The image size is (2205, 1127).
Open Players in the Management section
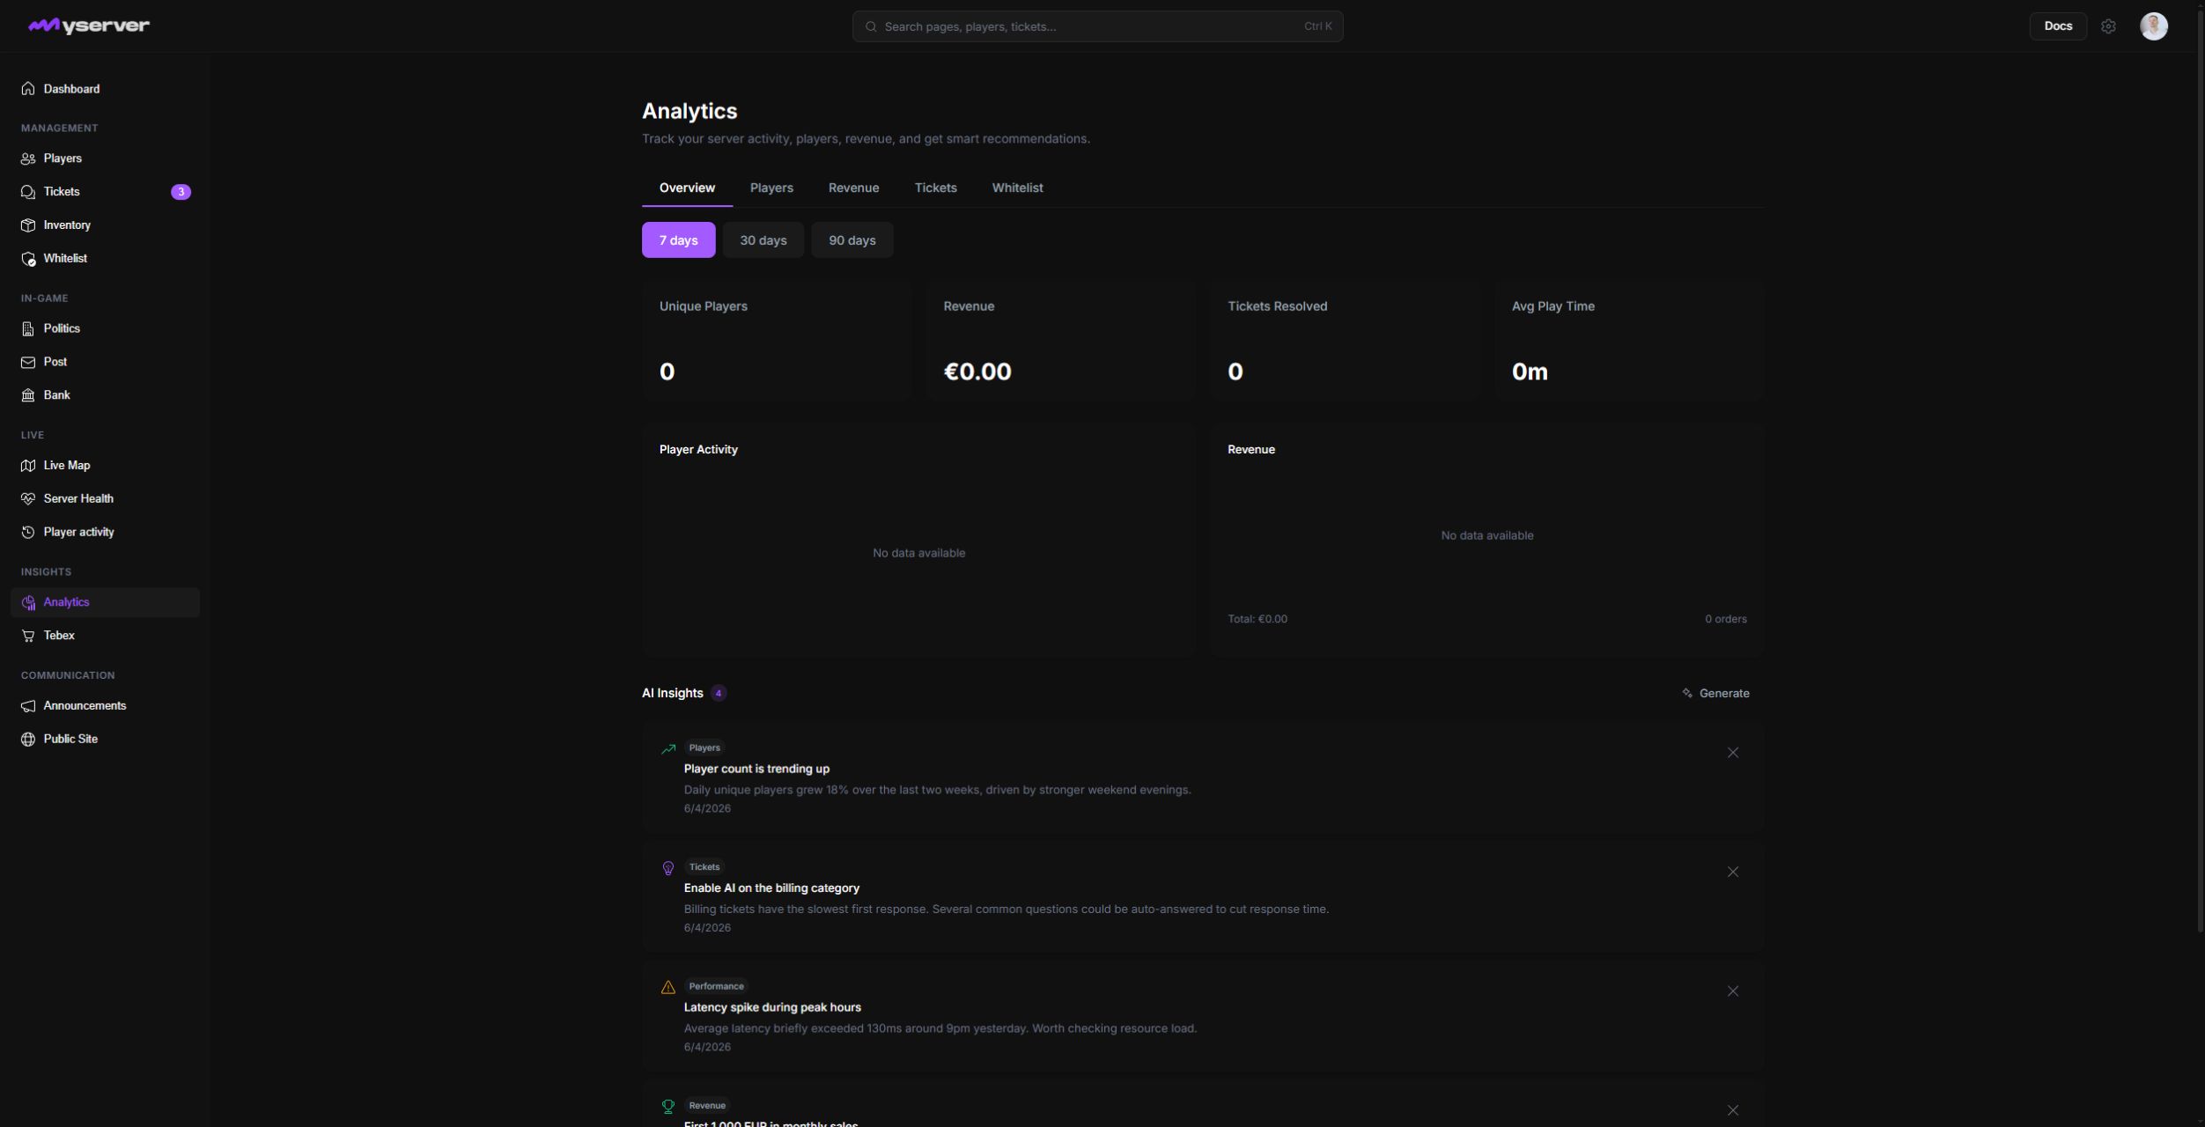(105, 158)
